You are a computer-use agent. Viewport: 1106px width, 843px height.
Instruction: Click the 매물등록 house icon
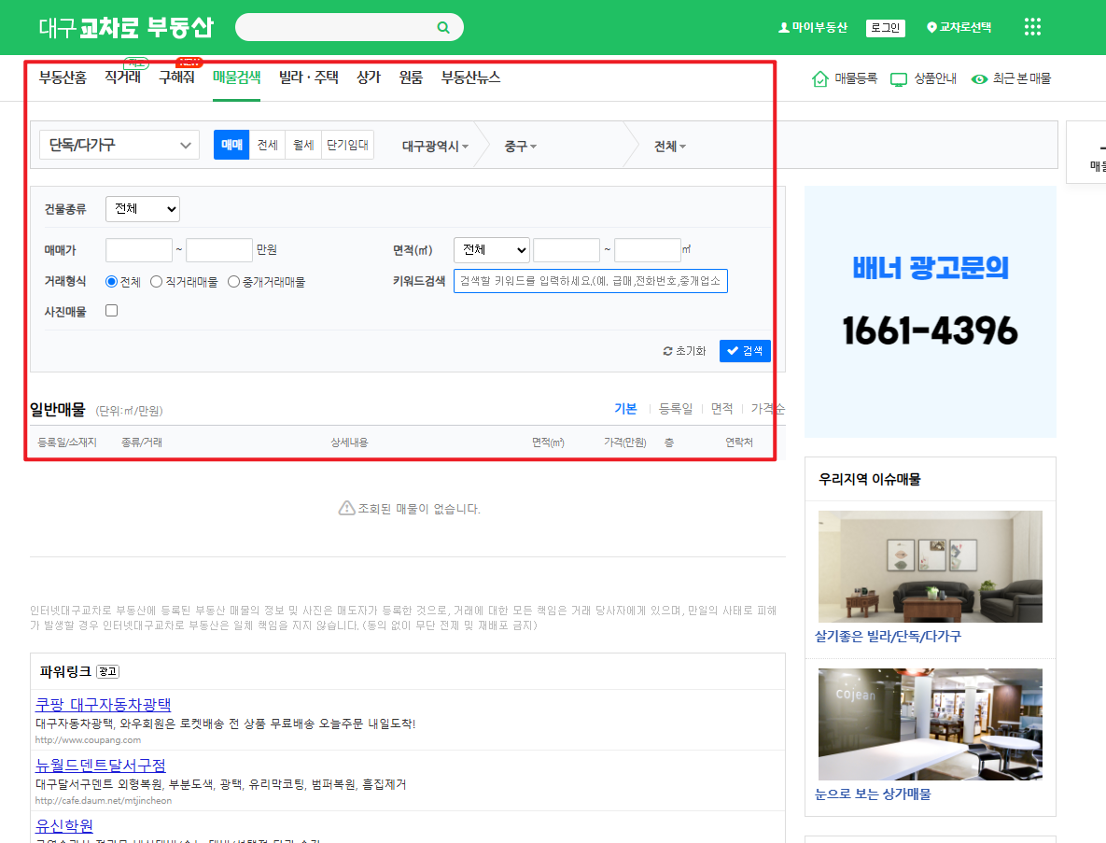[x=822, y=80]
